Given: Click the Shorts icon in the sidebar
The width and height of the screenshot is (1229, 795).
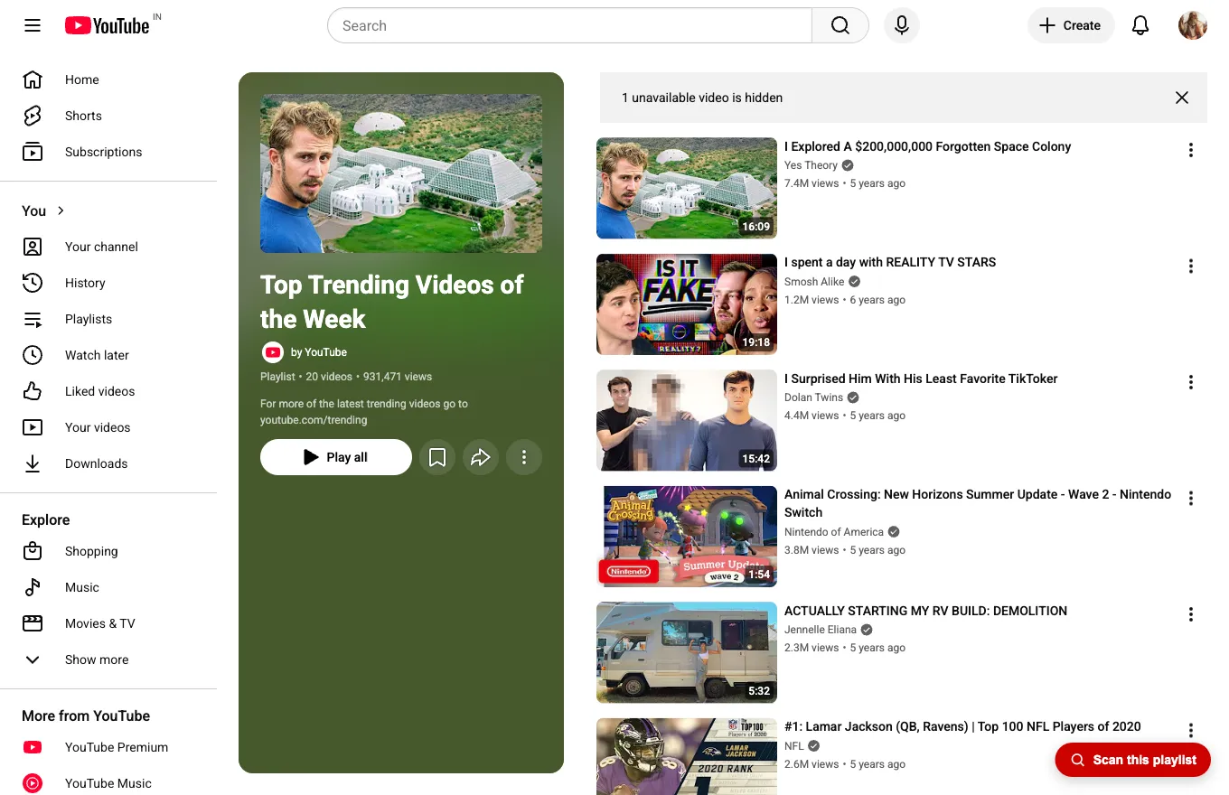Looking at the screenshot, I should (33, 116).
